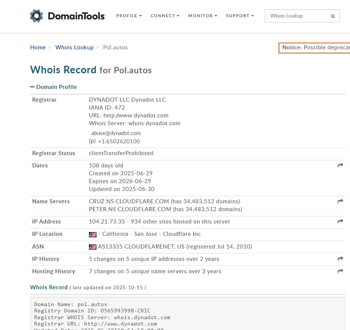Viewport: 350px width, 330px height.
Task: Click the share arrow in IP History row
Action: (x=340, y=259)
